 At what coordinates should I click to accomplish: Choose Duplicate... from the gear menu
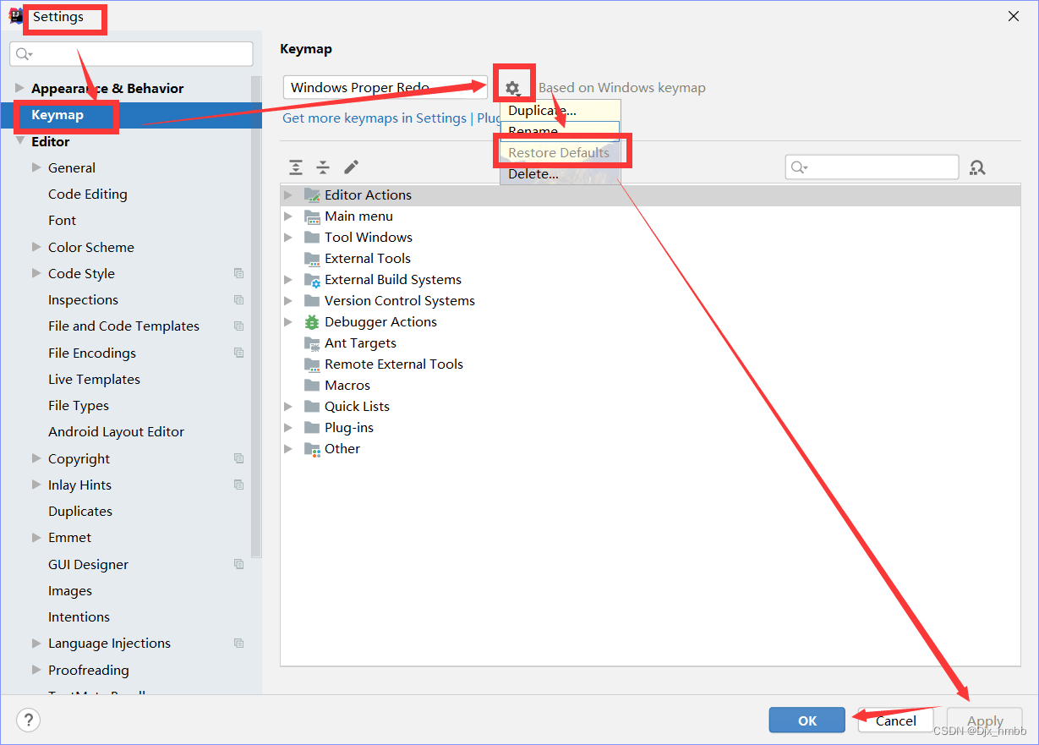point(561,111)
